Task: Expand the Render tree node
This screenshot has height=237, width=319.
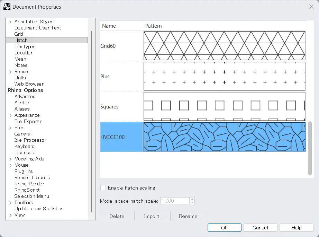Action: pos(10,72)
